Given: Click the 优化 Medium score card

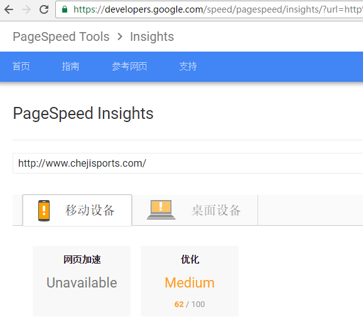Looking at the screenshot, I should pos(190,281).
